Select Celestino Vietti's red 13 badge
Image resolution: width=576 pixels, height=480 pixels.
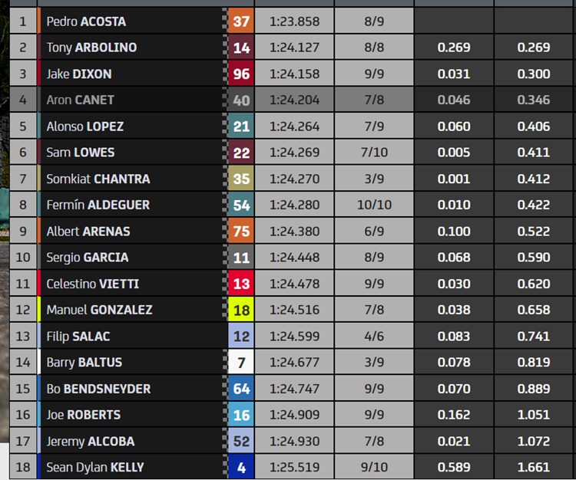tap(241, 284)
